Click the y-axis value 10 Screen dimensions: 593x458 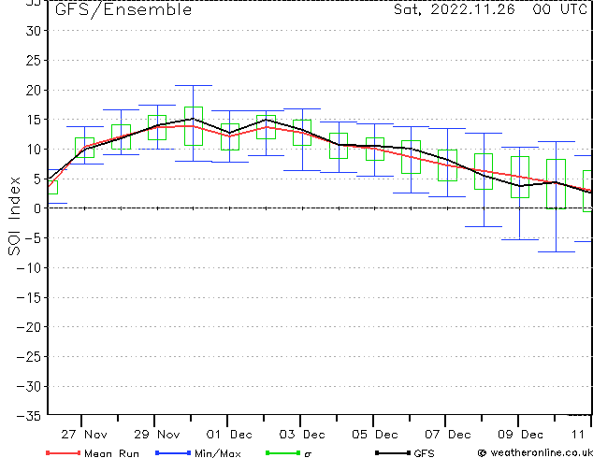coord(34,150)
